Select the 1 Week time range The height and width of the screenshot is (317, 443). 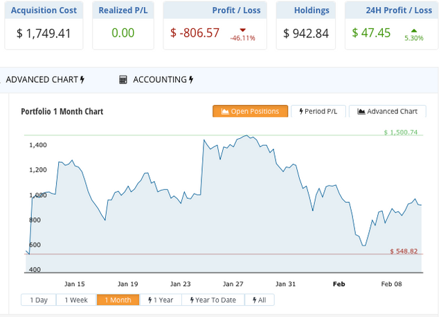pyautogui.click(x=76, y=300)
